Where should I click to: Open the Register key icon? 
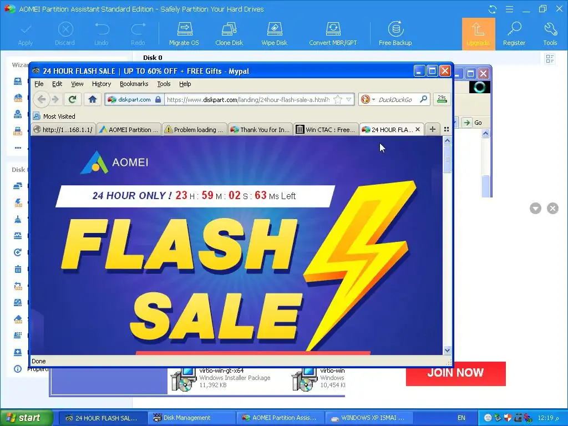click(514, 34)
